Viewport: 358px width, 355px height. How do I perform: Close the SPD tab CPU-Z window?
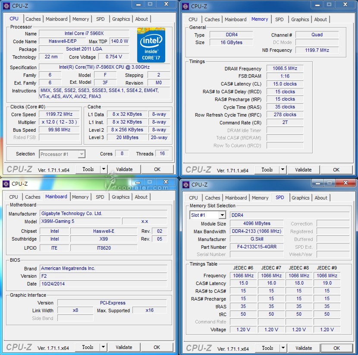(345, 183)
